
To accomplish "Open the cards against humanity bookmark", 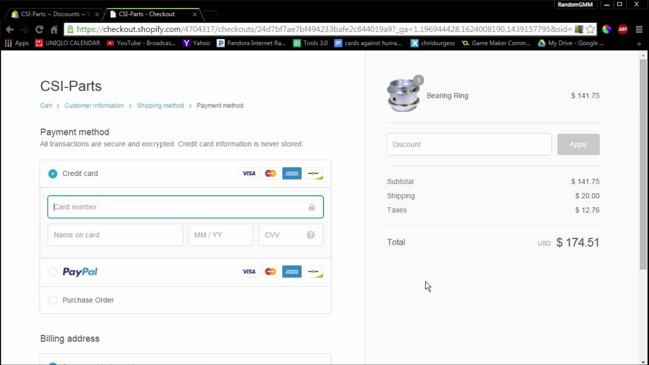I will pyautogui.click(x=368, y=43).
